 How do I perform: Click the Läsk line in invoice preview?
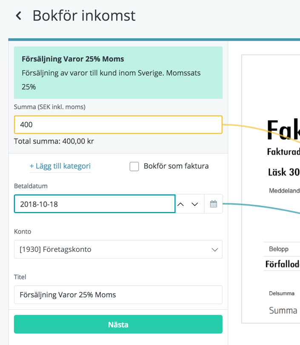[284, 172]
